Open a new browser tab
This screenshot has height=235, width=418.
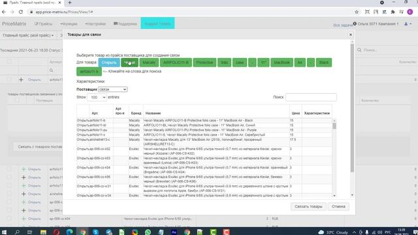tap(70, 3)
